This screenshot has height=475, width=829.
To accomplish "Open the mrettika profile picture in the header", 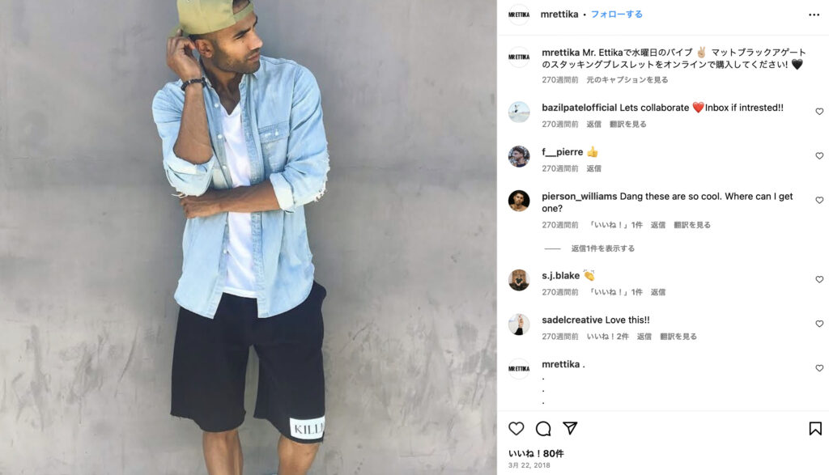I will (519, 15).
